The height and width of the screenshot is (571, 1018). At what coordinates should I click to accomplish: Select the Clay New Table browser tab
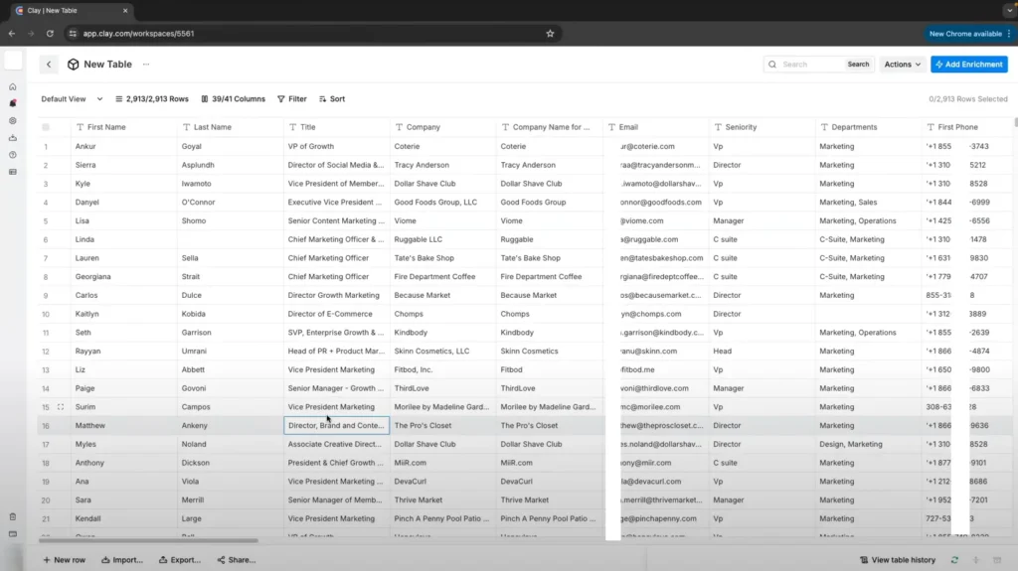71,10
